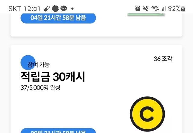The image size is (193, 133).
Task: Tap the small dot notification overflow indicator
Action: (x=72, y=9)
